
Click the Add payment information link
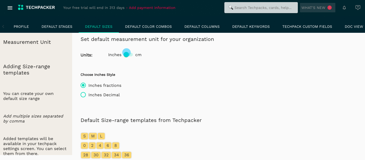coord(152,8)
